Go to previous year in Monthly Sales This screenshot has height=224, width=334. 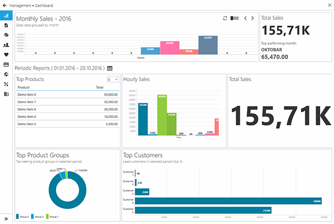[x=245, y=18]
